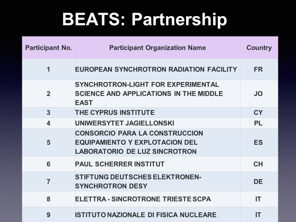Select the "Participant No." column header
296x222 pixels.
[x=48, y=48]
